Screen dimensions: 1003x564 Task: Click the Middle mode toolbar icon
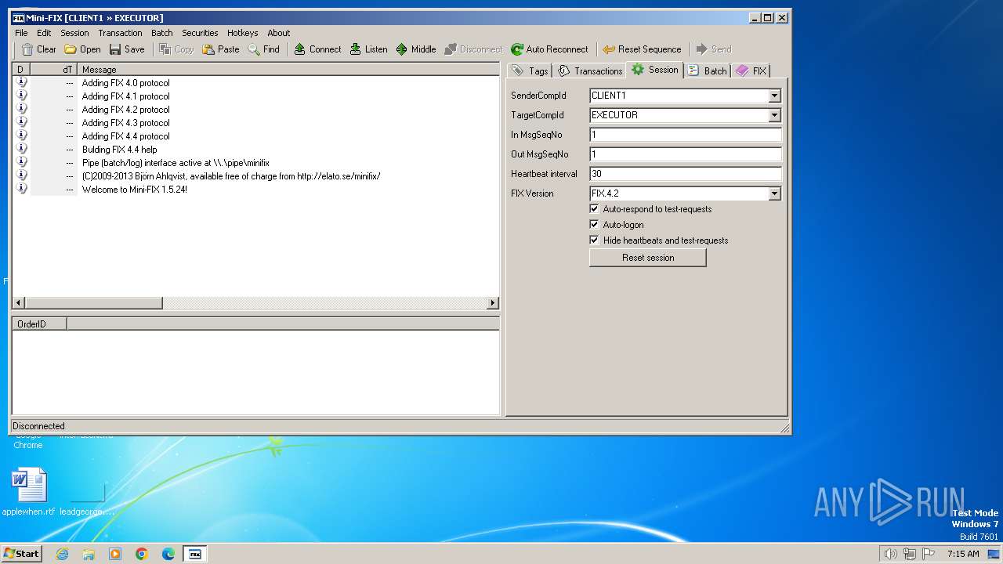pos(402,49)
